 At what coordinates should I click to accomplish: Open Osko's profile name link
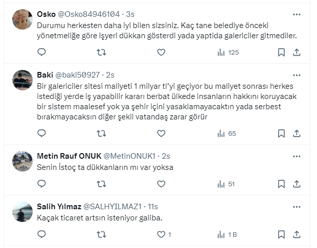point(47,14)
